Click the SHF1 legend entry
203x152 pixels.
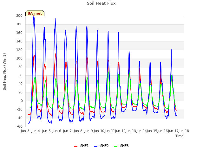point(81,146)
